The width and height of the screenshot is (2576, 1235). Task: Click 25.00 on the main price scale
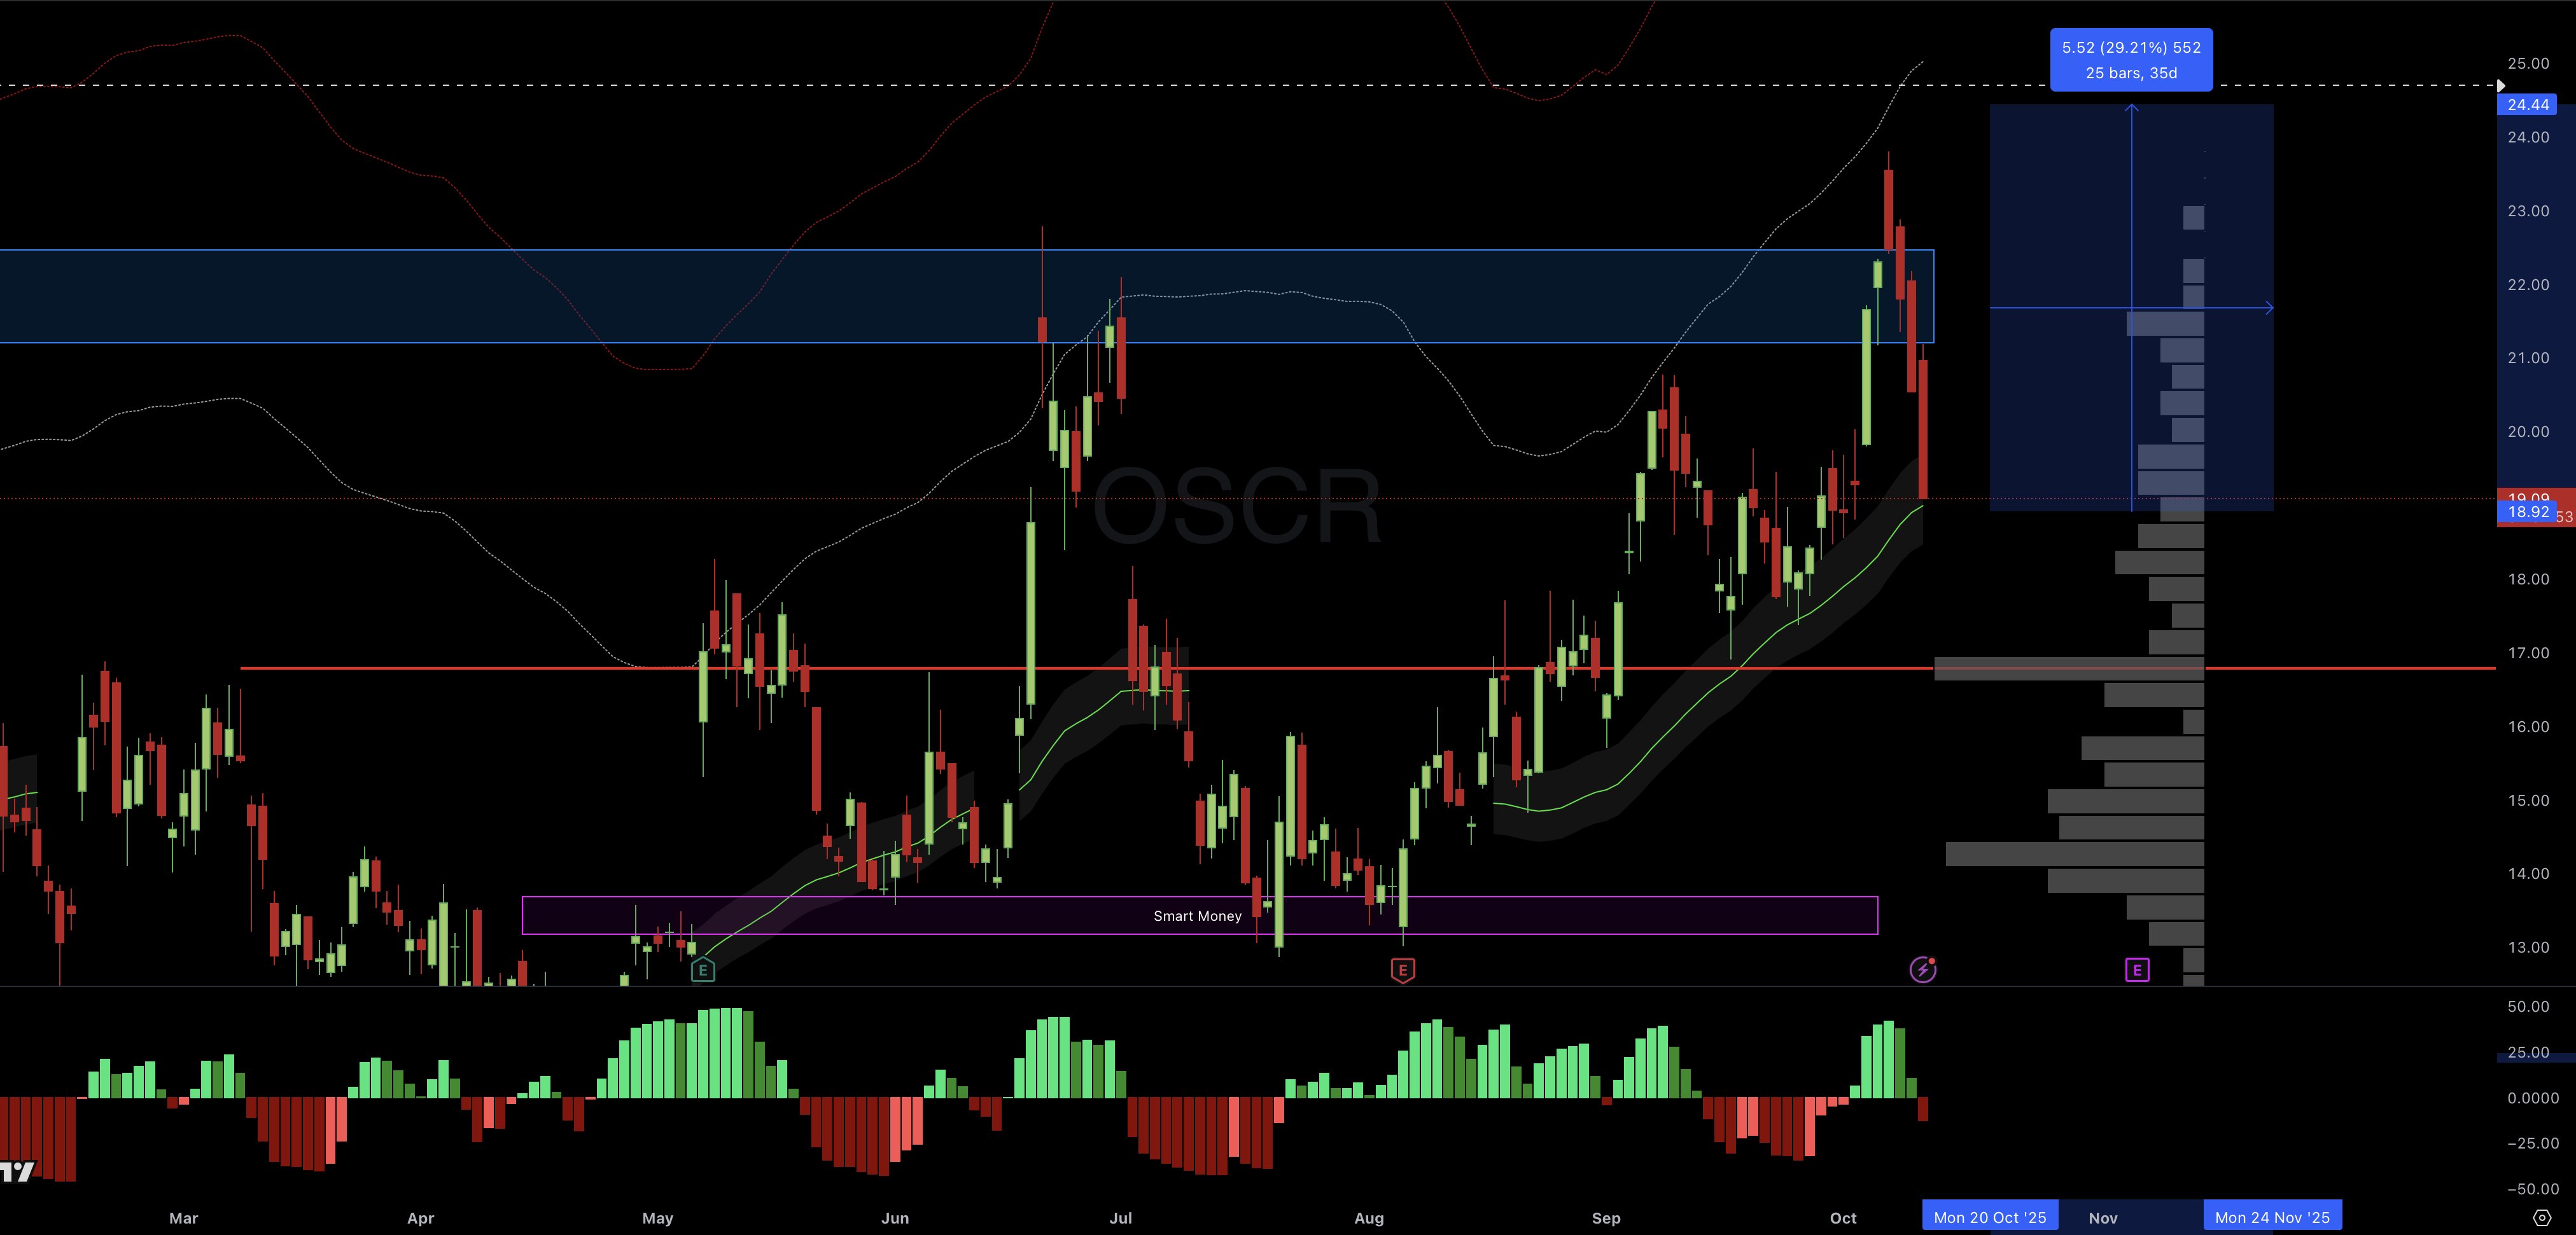coord(2528,63)
